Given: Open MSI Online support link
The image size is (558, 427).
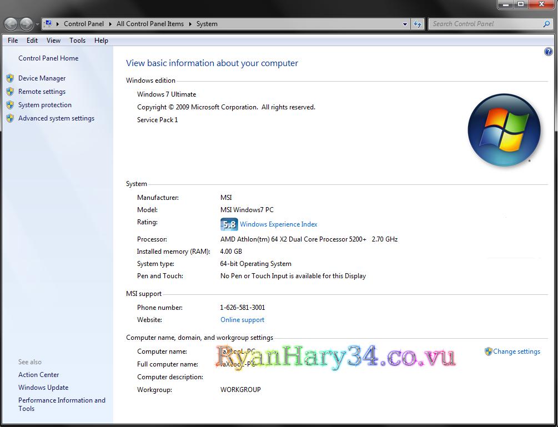Looking at the screenshot, I should point(242,320).
